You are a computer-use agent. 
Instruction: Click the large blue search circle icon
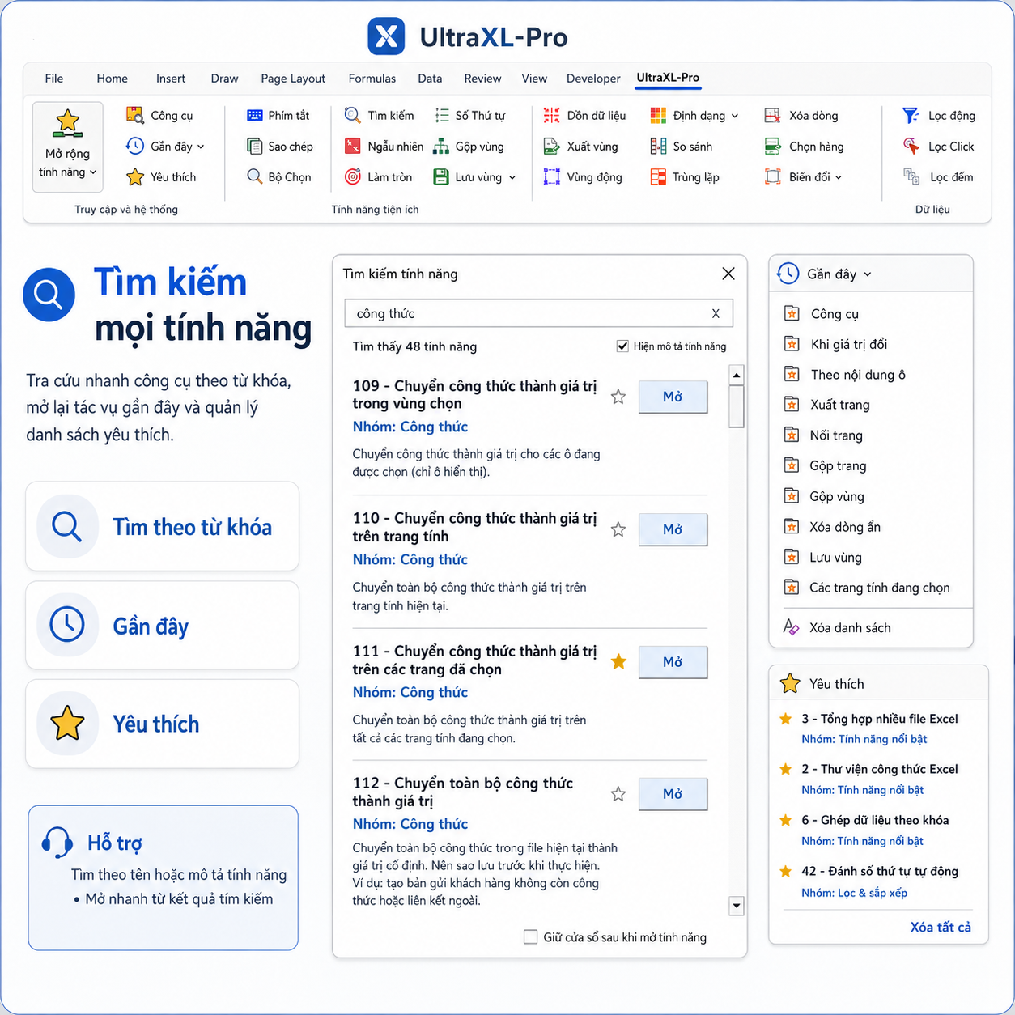coord(49,295)
